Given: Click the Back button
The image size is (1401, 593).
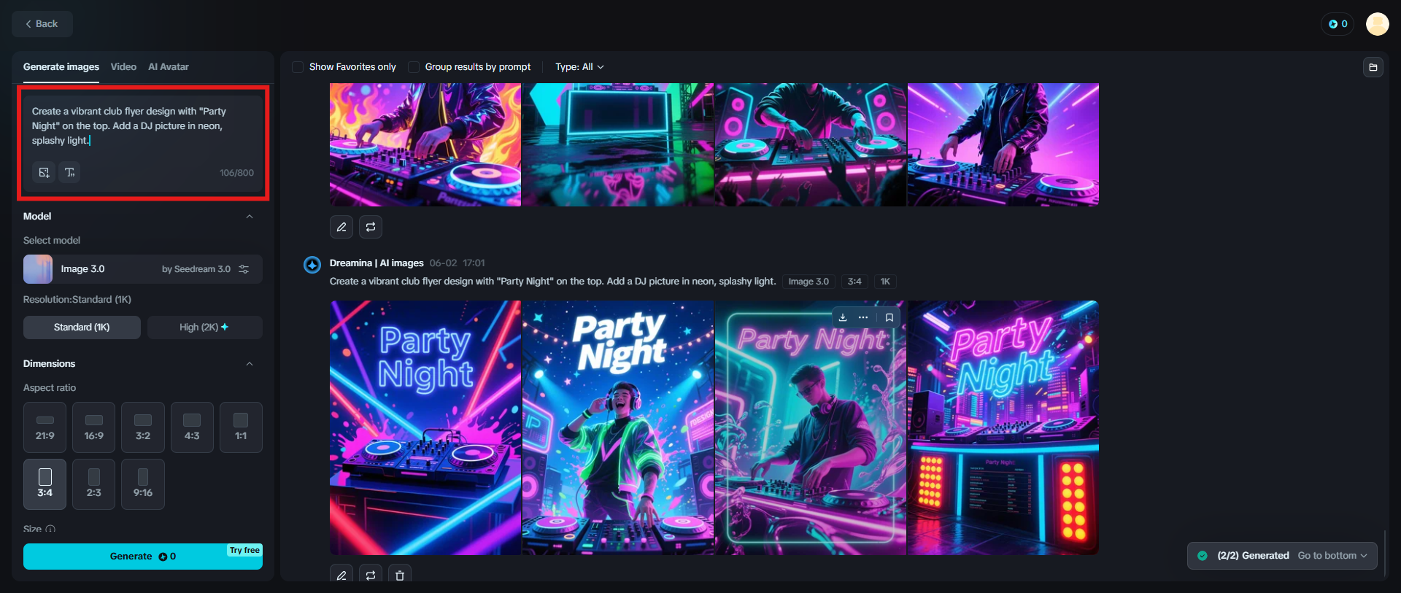Looking at the screenshot, I should point(42,24).
